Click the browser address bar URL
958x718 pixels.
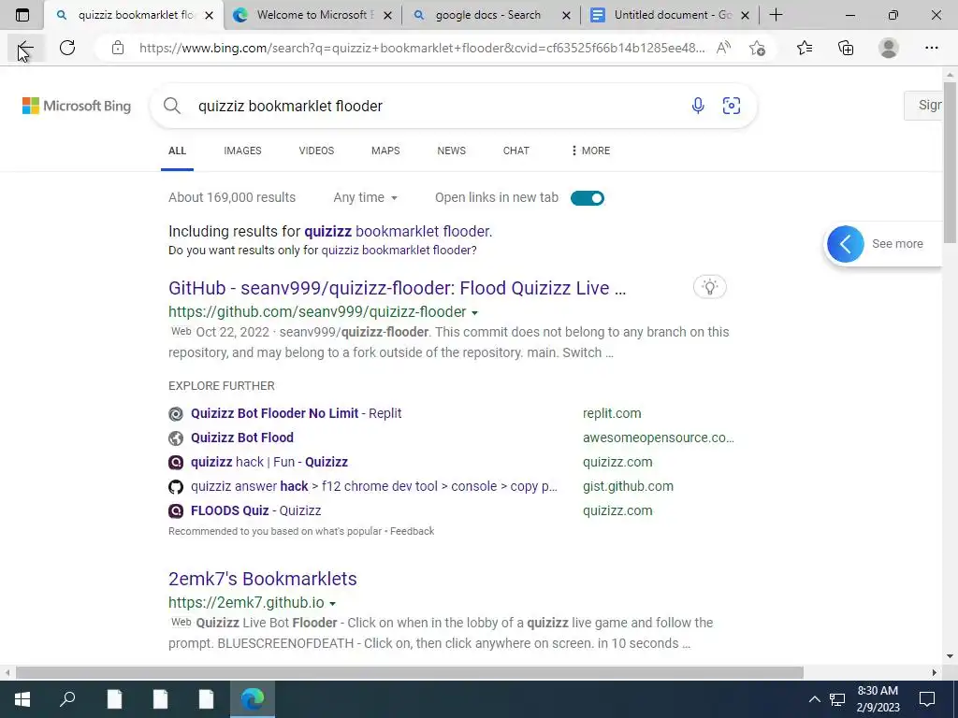422,48
